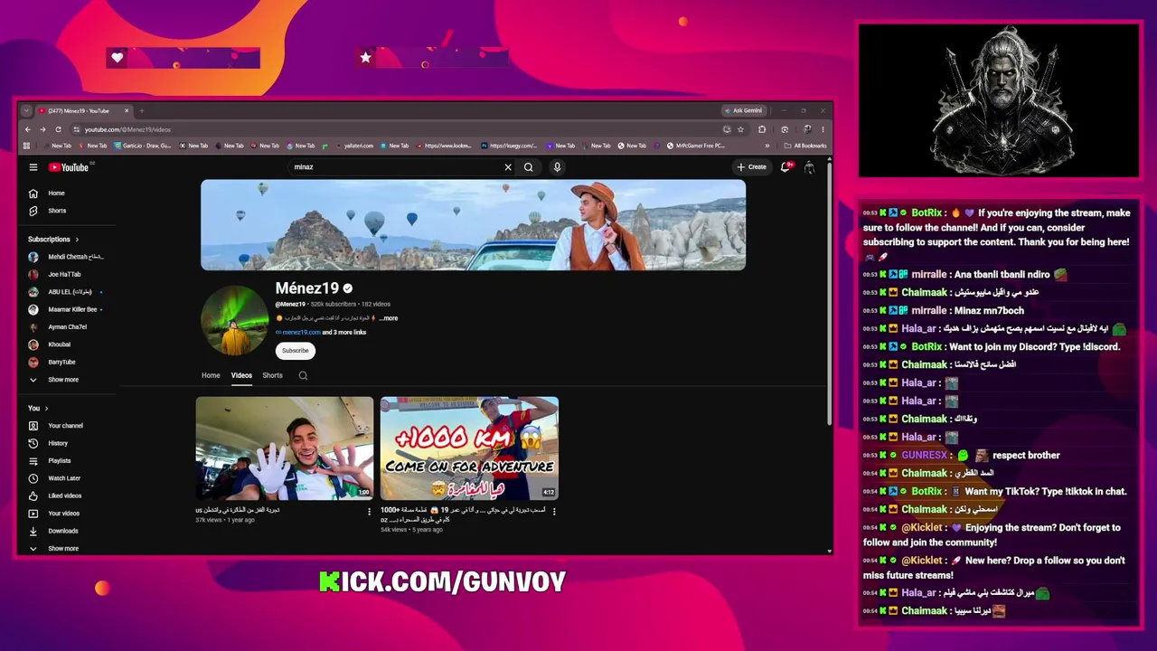Switch to the channel Home tab
This screenshot has height=651, width=1157.
[211, 375]
